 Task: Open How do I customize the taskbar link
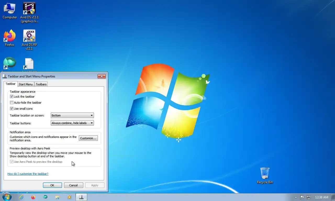coord(28,174)
